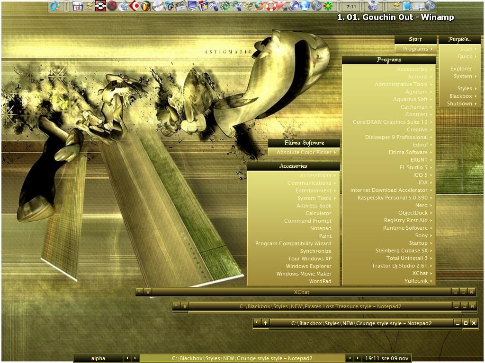Expand the Traktor Dj Studio 2.61 submenu
The width and height of the screenshot is (485, 363).
point(389,266)
